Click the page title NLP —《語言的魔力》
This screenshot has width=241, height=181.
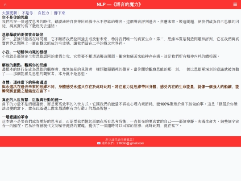coord(119,4)
